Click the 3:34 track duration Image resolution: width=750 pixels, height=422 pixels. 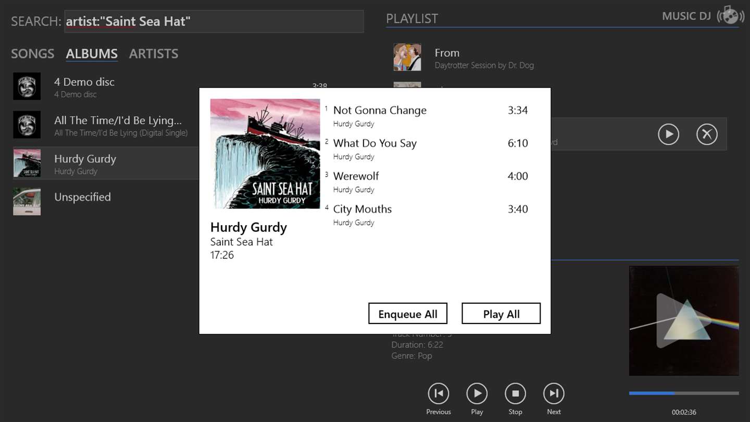(518, 110)
